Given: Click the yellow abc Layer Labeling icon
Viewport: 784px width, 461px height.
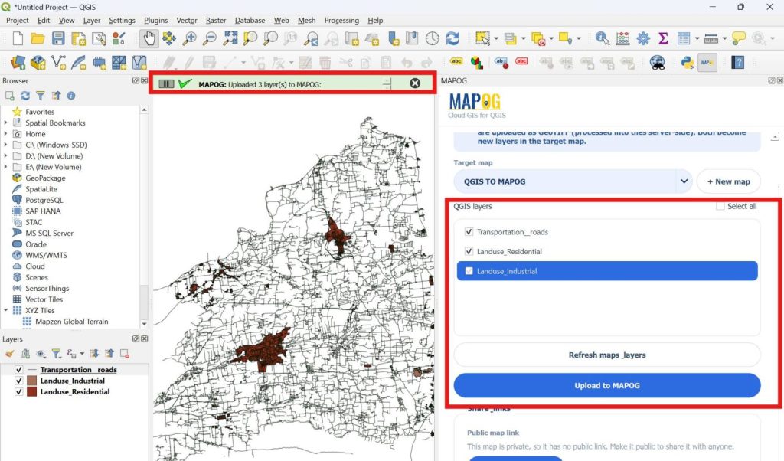Looking at the screenshot, I should pos(456,61).
